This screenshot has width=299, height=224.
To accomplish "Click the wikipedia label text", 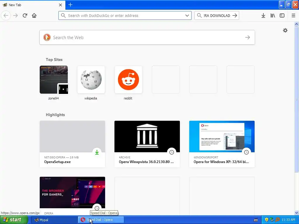I will [91, 98].
